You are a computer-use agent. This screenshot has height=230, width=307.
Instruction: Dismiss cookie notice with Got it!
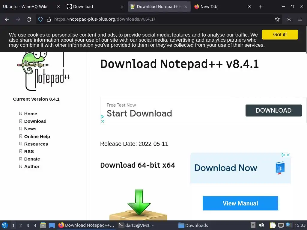(280, 35)
